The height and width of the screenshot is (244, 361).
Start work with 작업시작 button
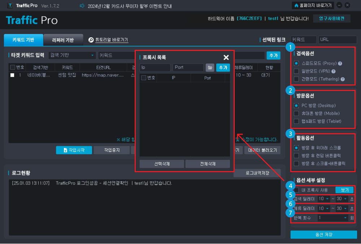tap(74, 150)
